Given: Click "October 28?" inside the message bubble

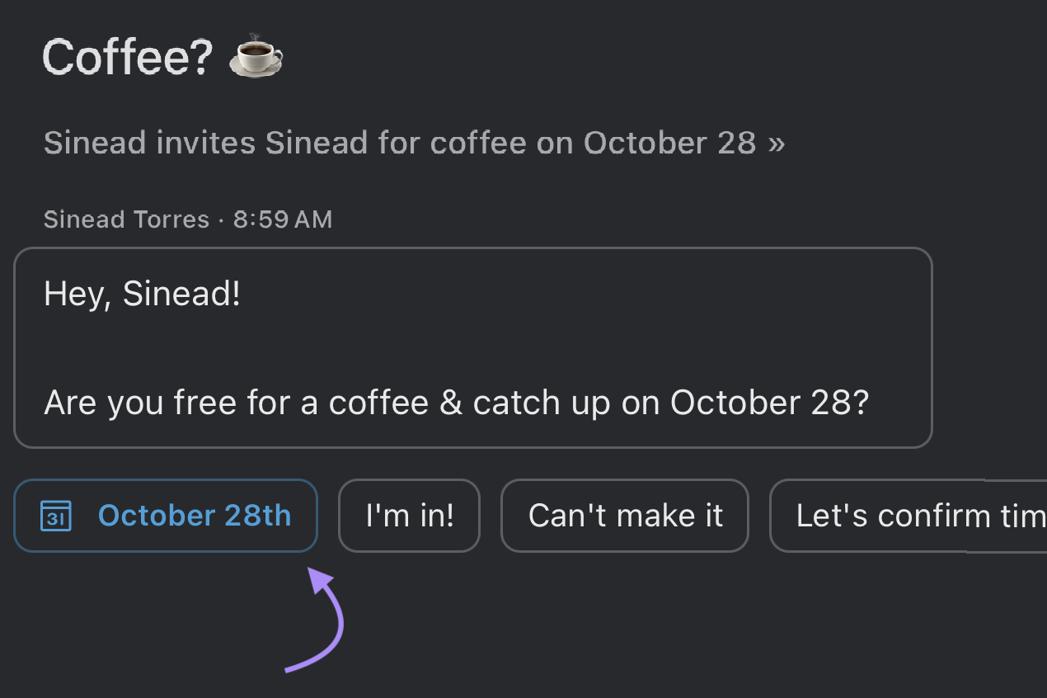Looking at the screenshot, I should [x=769, y=403].
